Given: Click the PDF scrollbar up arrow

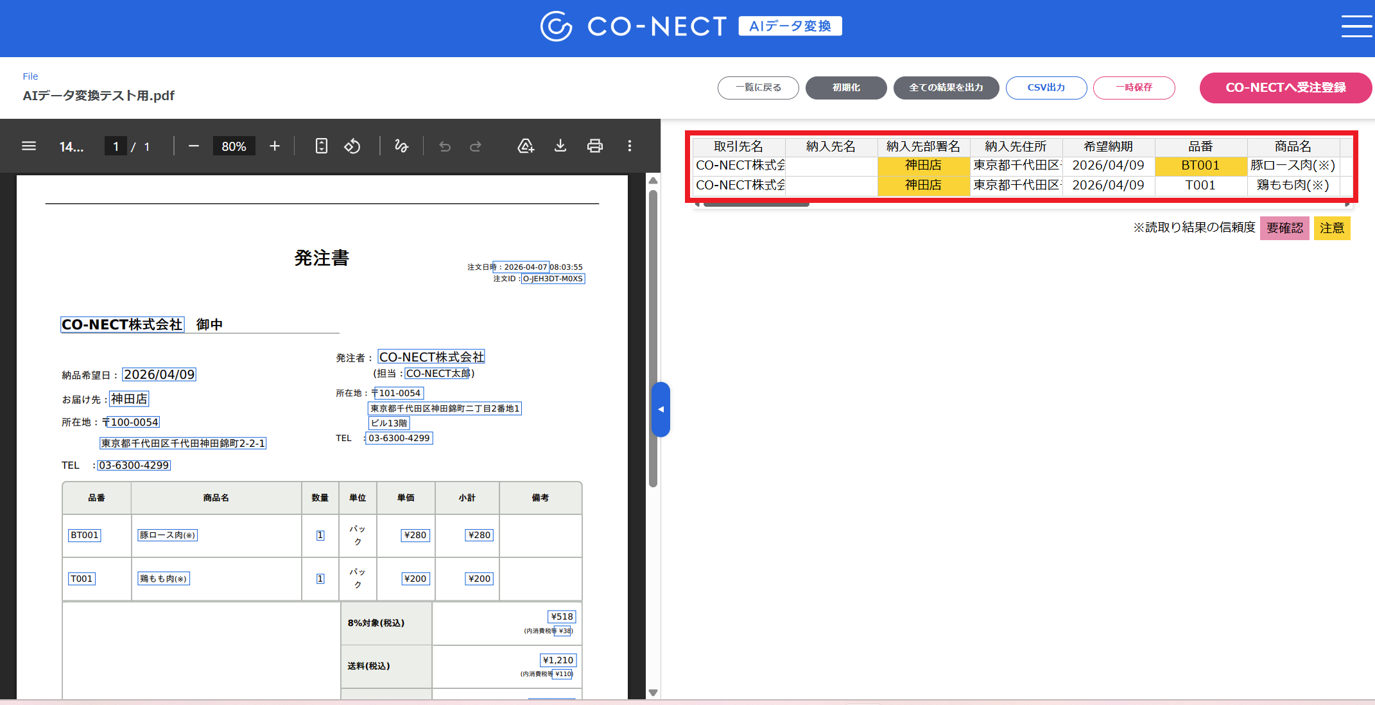Looking at the screenshot, I should click(653, 180).
